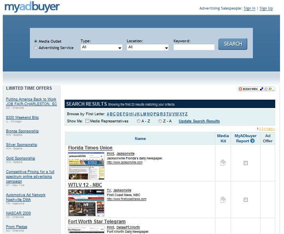This screenshot has width=284, height=234.
Task: Click the Name column header
Action: 140,139
